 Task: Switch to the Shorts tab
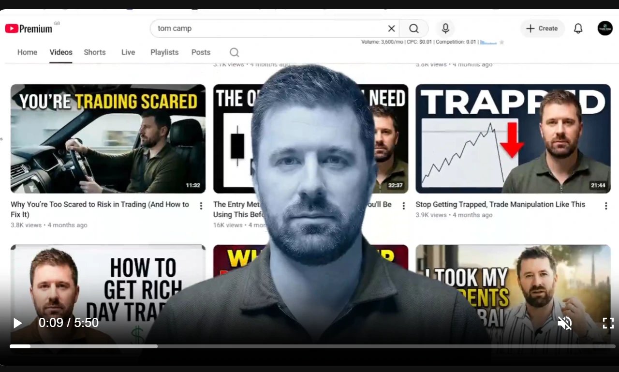point(95,52)
